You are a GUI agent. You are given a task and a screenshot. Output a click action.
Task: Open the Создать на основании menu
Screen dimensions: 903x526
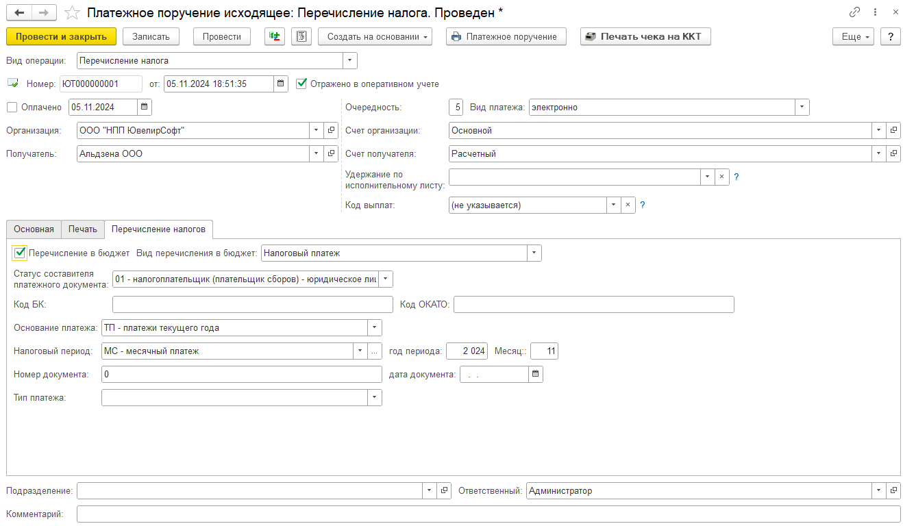(x=375, y=36)
